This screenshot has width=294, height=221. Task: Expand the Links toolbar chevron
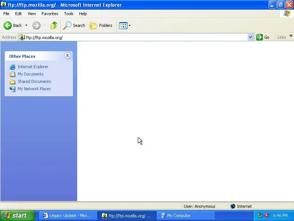[x=291, y=35]
